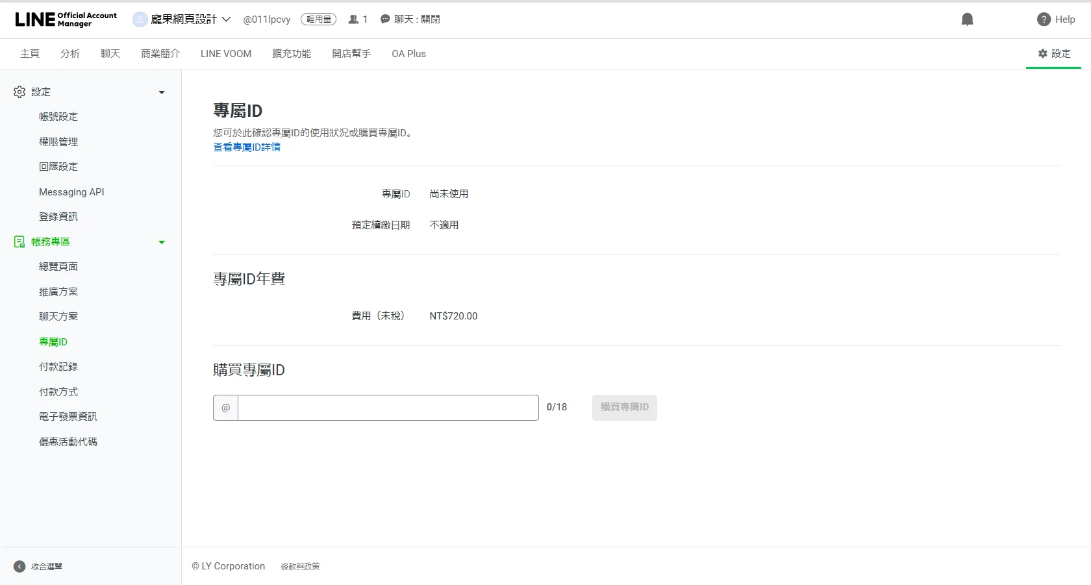This screenshot has width=1091, height=585.
Task: Click the 條款與政策 footer link
Action: [300, 567]
